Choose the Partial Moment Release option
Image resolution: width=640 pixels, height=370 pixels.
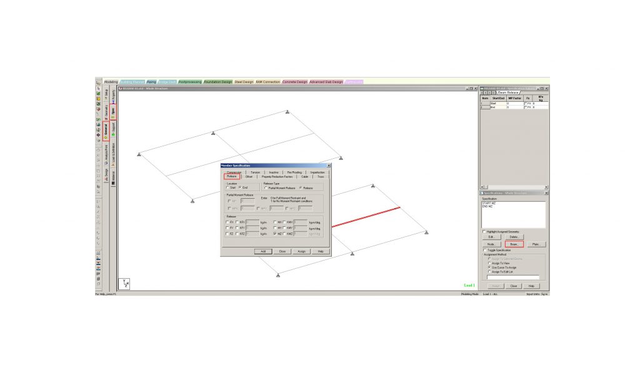pyautogui.click(x=266, y=187)
